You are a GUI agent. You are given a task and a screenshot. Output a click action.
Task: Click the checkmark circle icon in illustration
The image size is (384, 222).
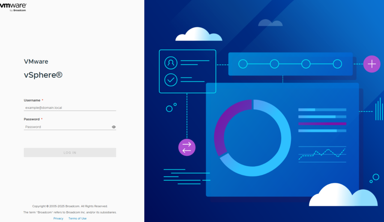171,79
